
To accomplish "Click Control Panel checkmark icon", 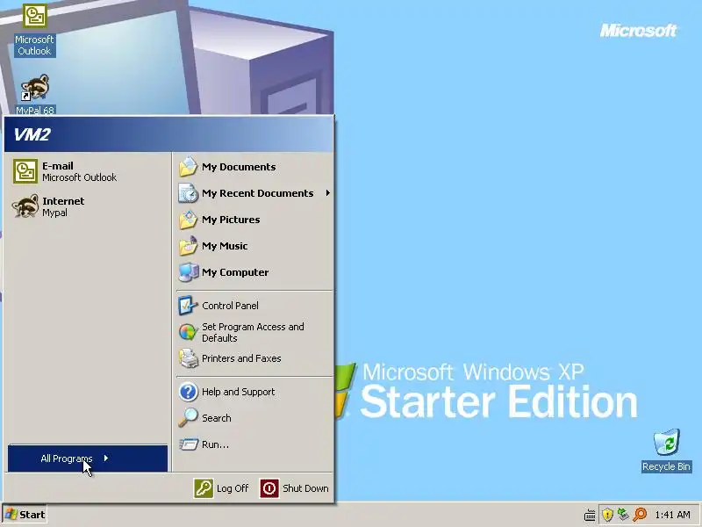I will tap(188, 306).
